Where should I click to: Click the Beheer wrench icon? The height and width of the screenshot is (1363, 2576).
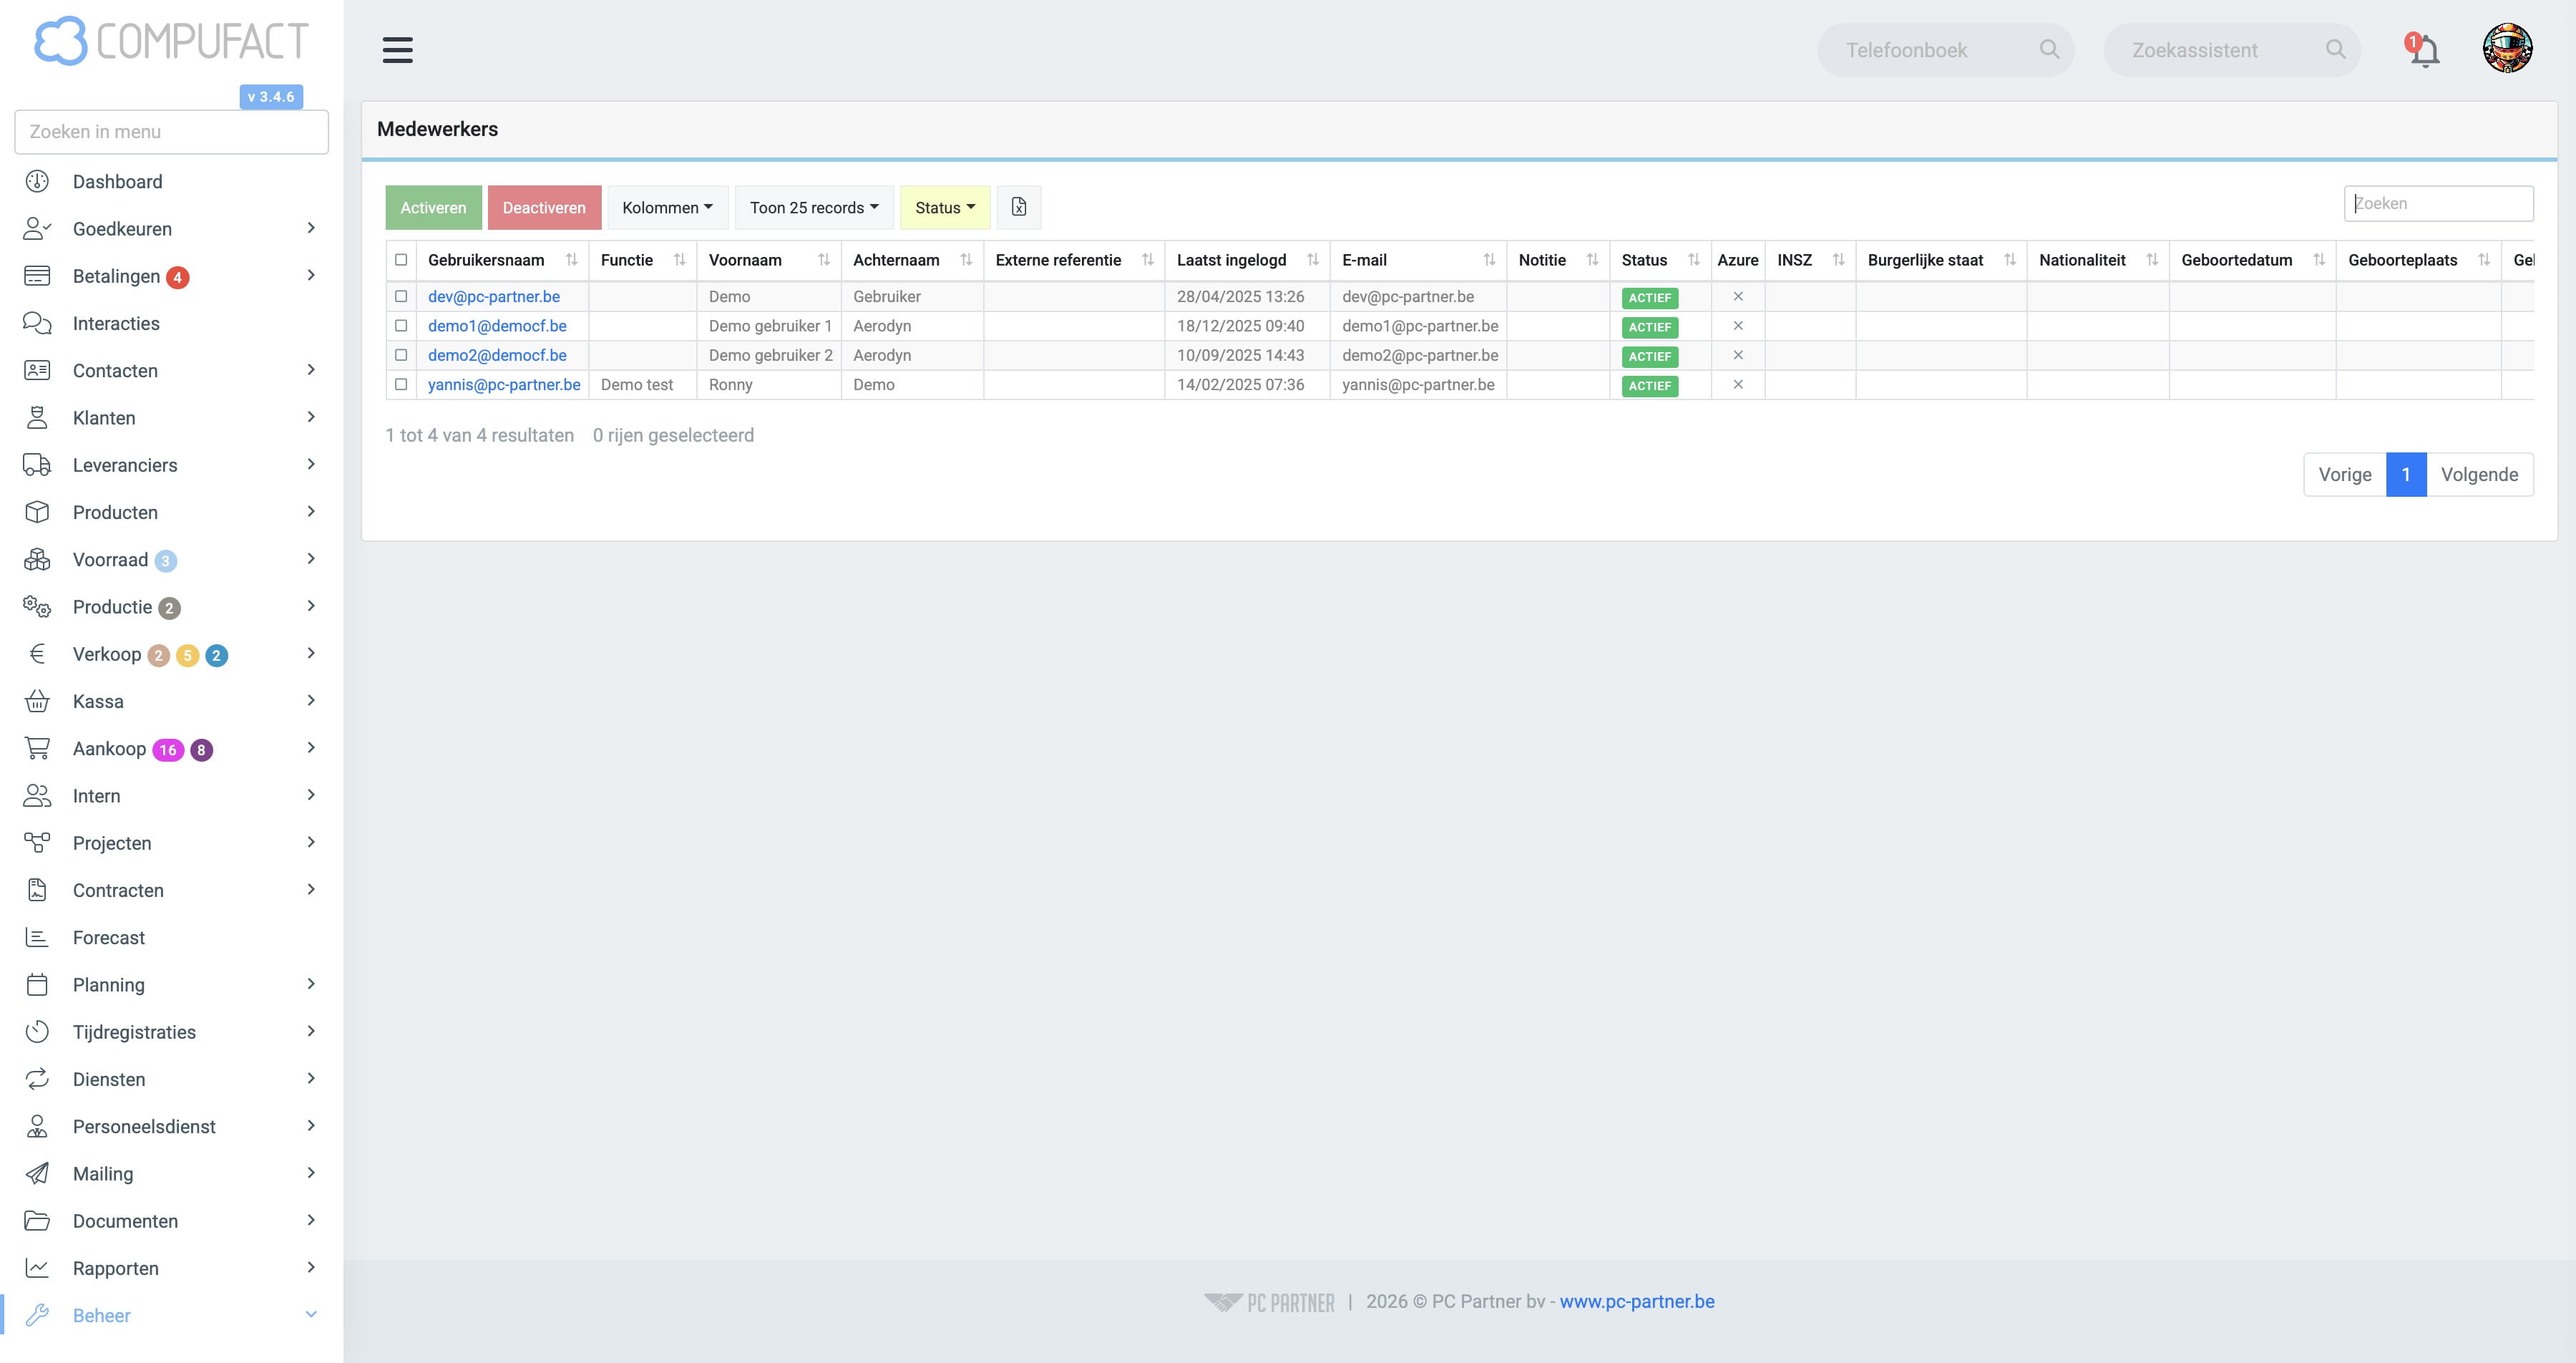37,1316
